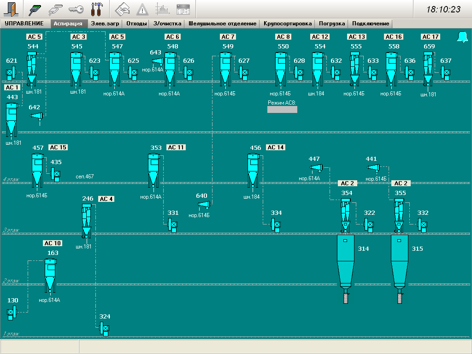Click fan unit 324
Screen dimensions: 472x354
[x=105, y=328]
